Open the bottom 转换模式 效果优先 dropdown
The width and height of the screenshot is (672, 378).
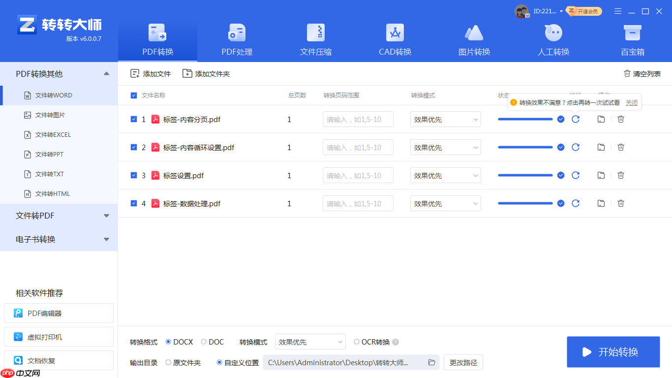click(310, 342)
